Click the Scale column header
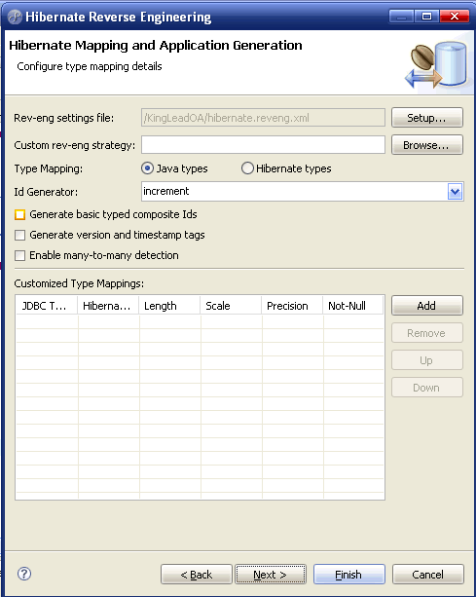The height and width of the screenshot is (597, 476). tap(231, 306)
